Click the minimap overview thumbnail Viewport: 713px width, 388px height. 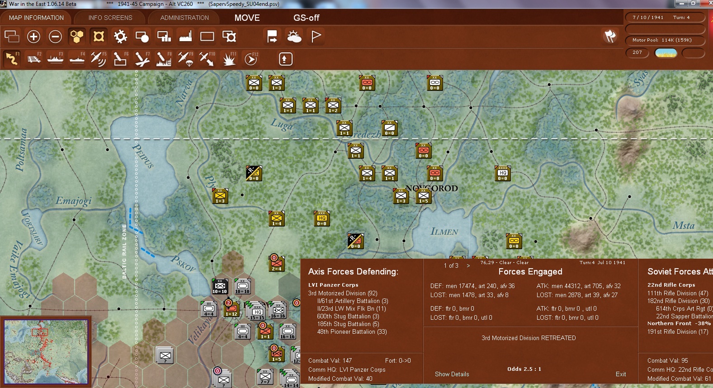46,352
